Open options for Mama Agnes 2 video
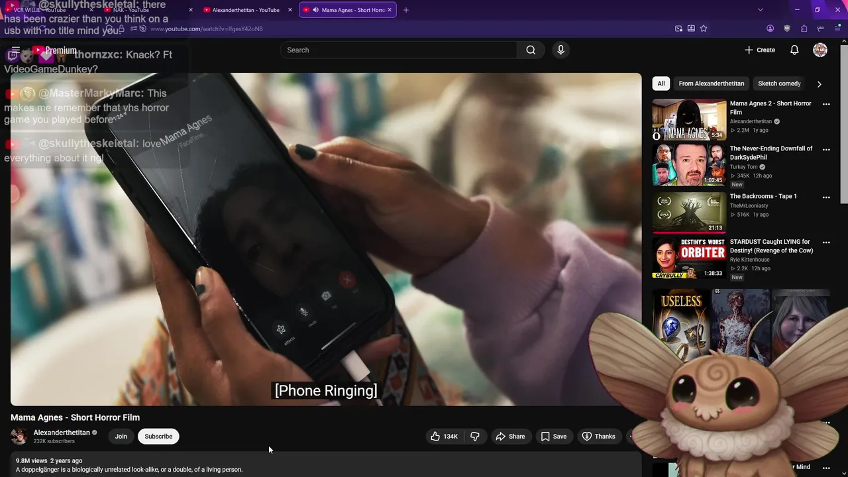Image resolution: width=848 pixels, height=477 pixels. (826, 104)
